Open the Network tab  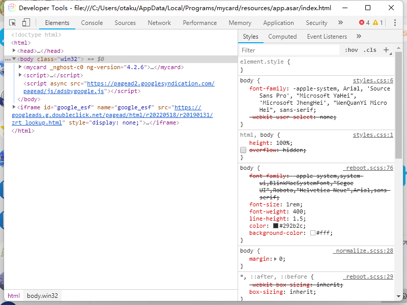(159, 23)
